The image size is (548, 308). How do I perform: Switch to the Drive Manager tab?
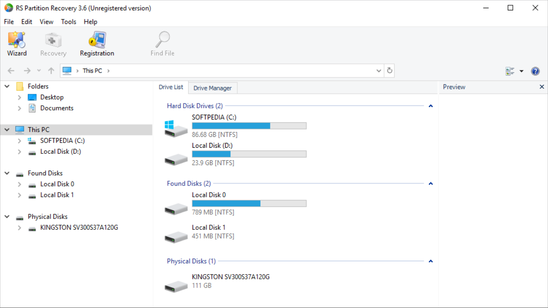click(213, 88)
